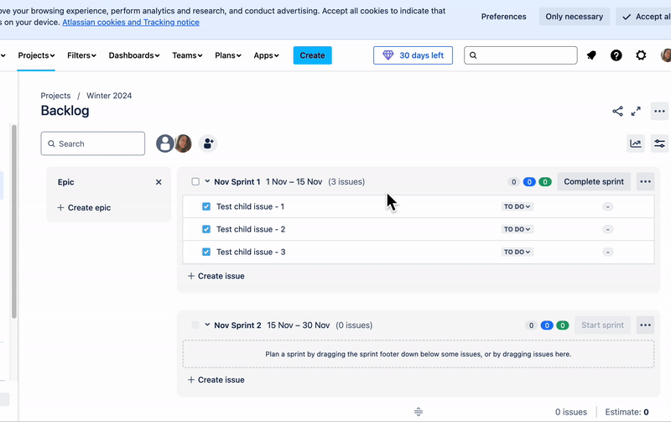
Task: Open the view settings sliders icon
Action: tap(659, 143)
